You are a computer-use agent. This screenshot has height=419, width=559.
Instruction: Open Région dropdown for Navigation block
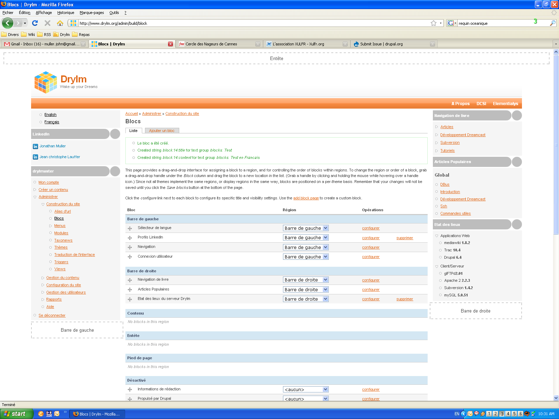click(x=306, y=247)
